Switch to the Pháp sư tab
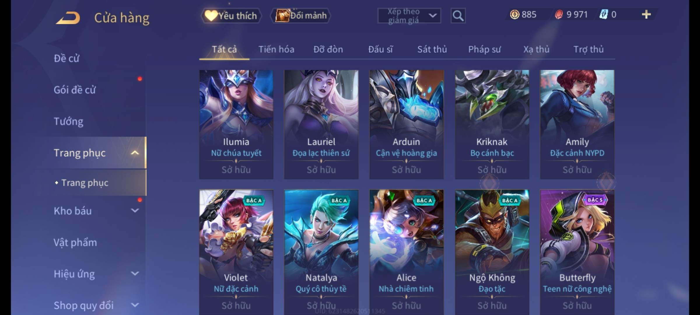Image resolution: width=700 pixels, height=315 pixels. pos(484,49)
